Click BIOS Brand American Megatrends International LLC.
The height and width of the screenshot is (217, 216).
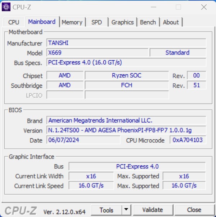pos(126,120)
